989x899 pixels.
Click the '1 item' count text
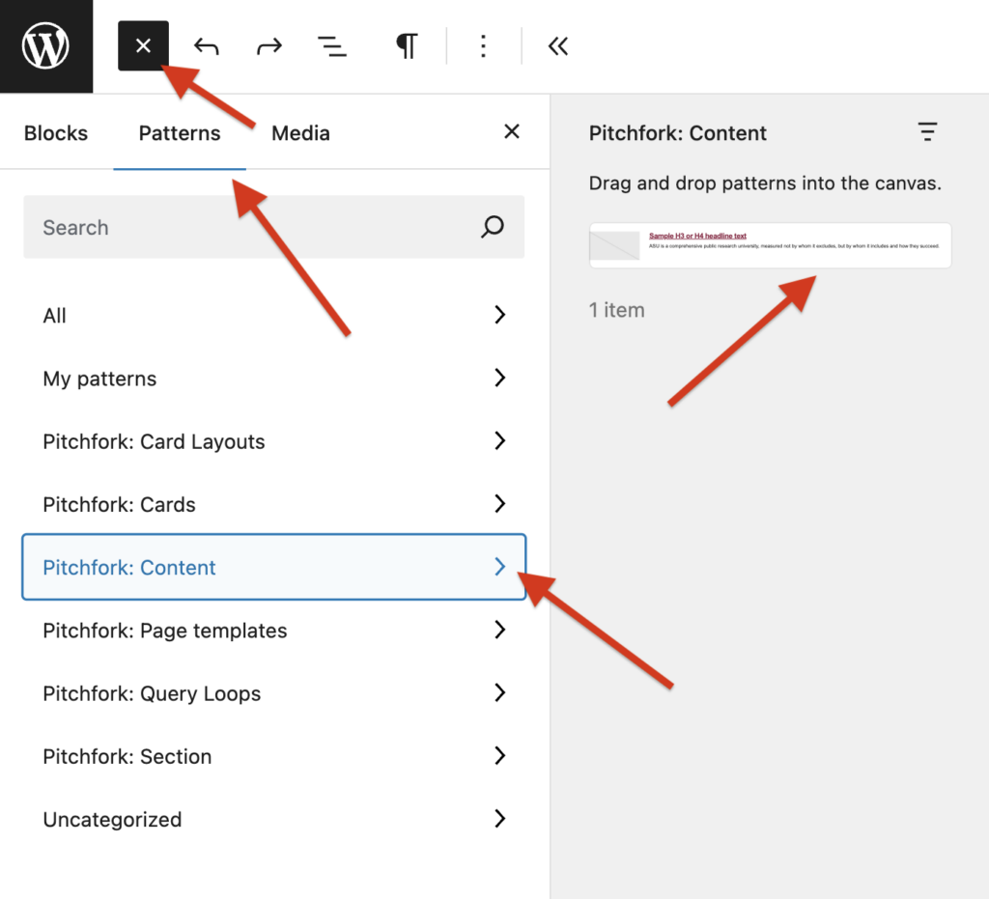tap(617, 310)
